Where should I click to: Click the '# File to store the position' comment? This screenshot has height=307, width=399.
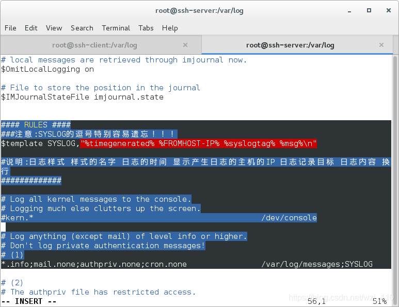[101, 88]
